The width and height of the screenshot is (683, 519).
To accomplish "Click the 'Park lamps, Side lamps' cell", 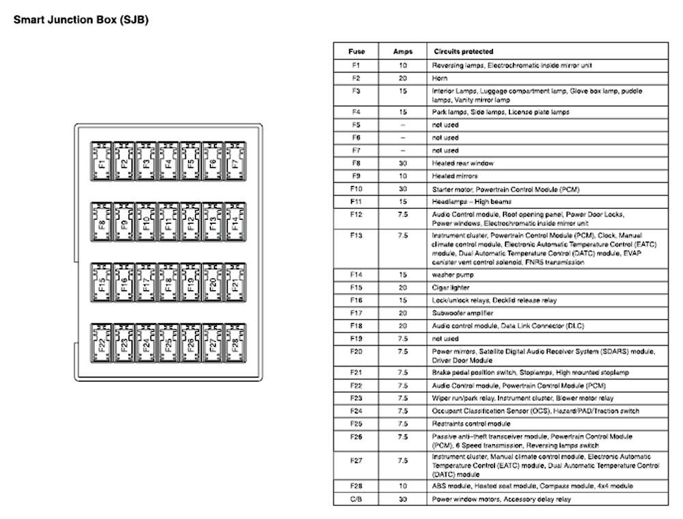I will tap(548, 112).
